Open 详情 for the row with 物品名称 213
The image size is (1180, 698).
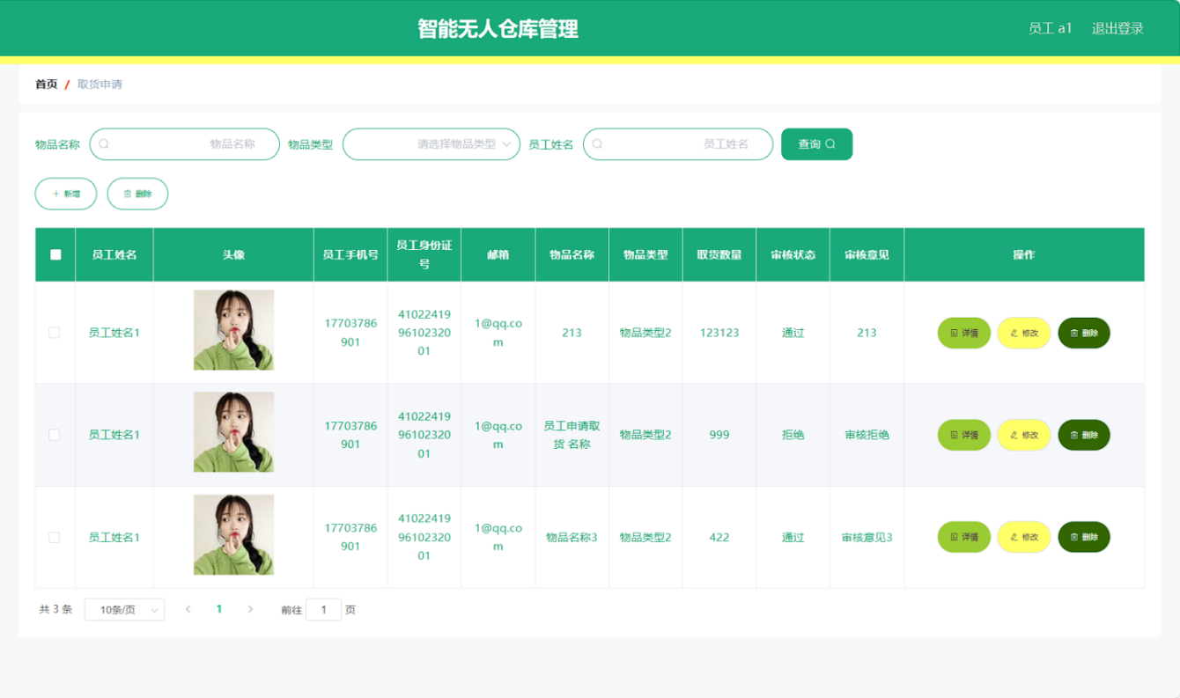pos(964,333)
